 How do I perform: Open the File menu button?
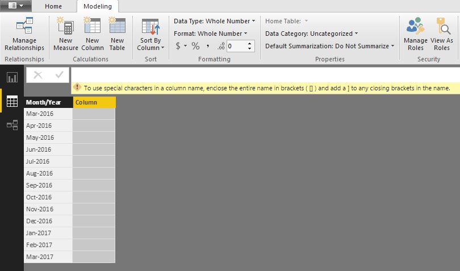coord(16,6)
